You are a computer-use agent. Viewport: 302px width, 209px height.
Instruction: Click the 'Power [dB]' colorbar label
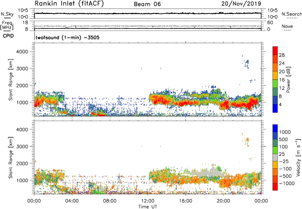click(x=288, y=80)
